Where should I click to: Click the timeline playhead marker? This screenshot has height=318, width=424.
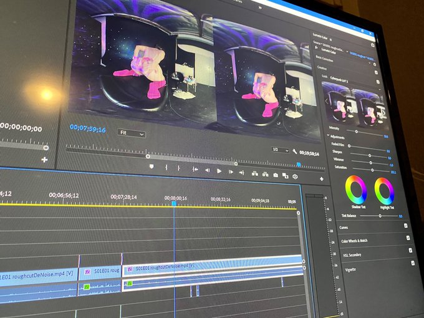pos(174,203)
